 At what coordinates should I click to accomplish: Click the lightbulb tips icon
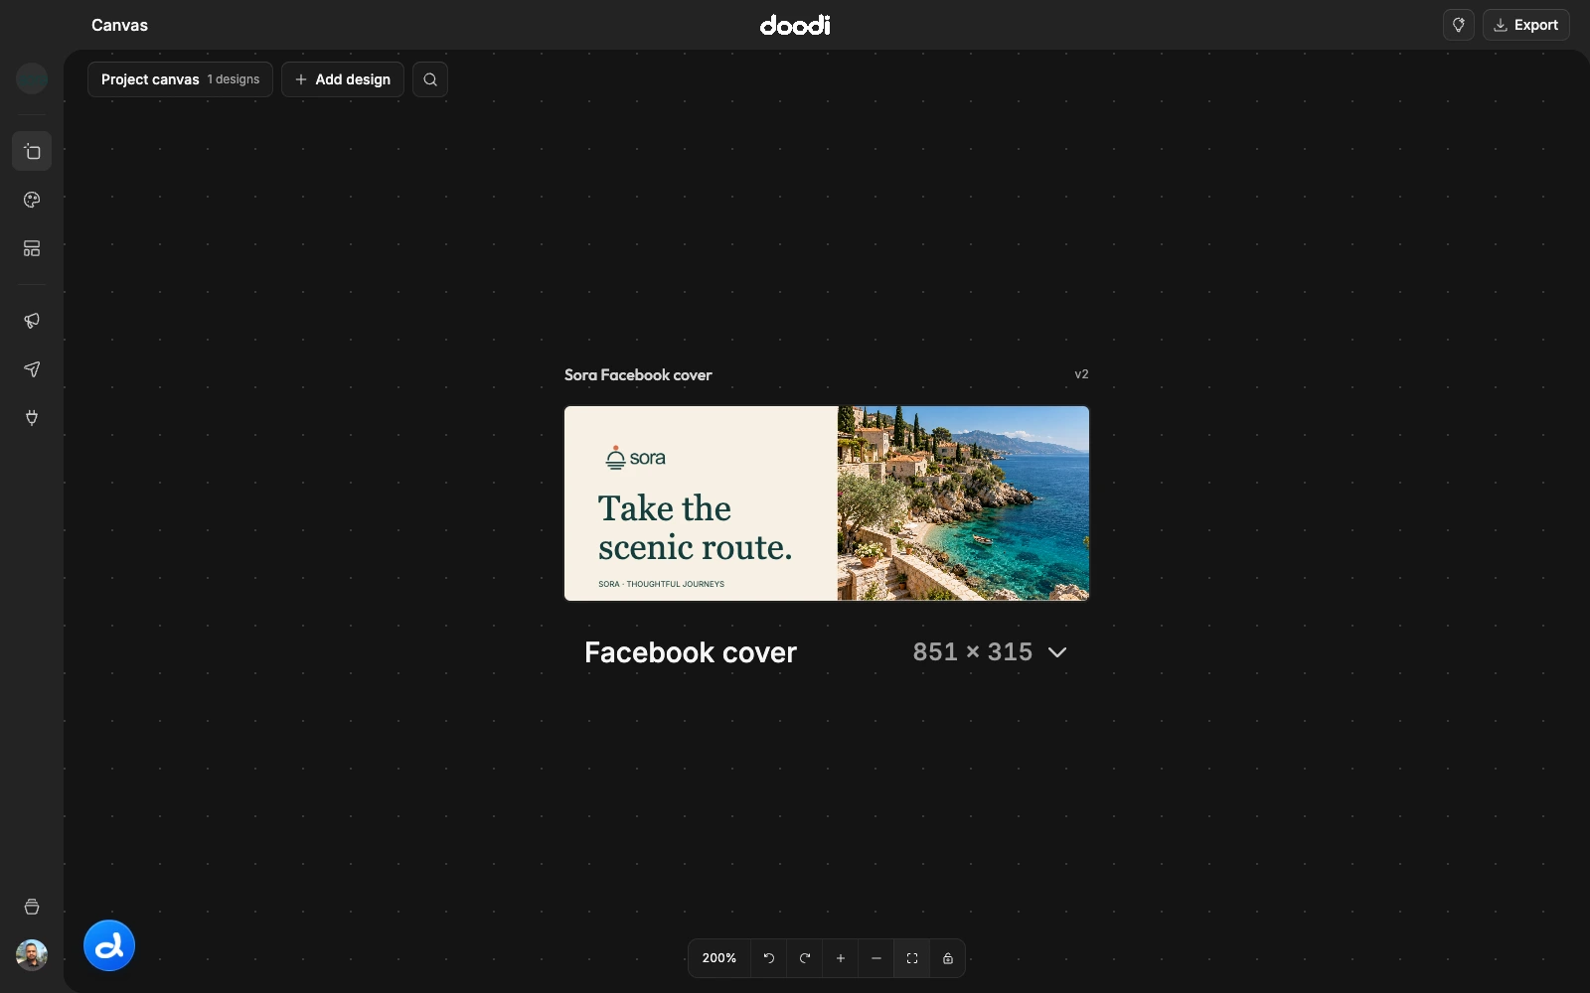click(x=1459, y=25)
